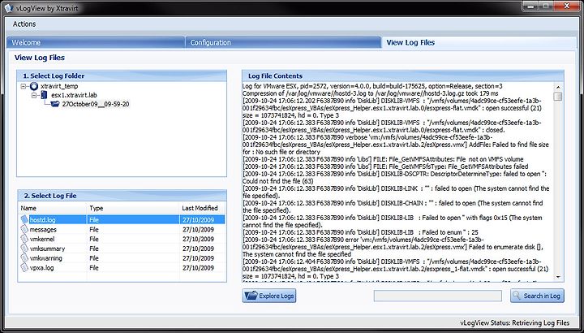The image size is (584, 333).
Task: Select the vmksummary log file
Action: click(122, 249)
